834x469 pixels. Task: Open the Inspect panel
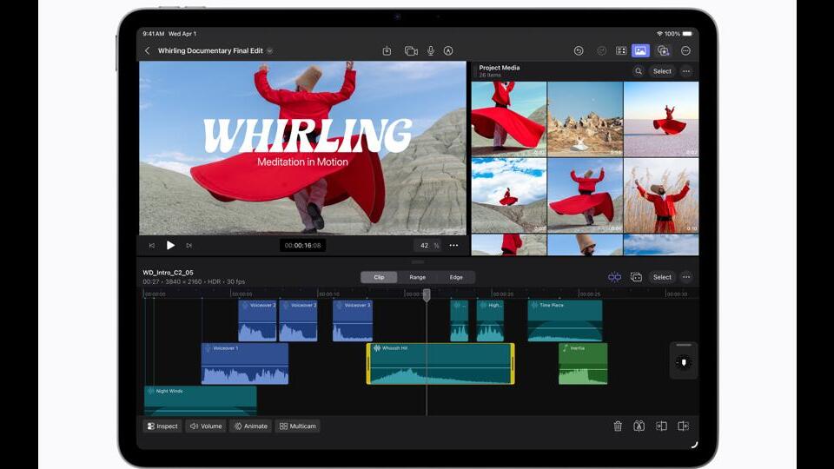tap(162, 426)
